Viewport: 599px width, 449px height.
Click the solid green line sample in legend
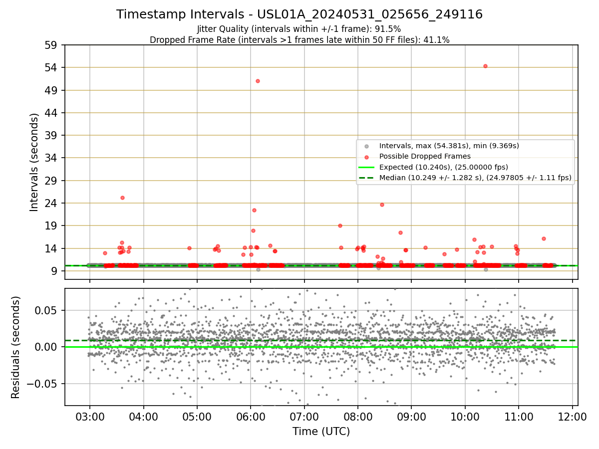tap(367, 167)
